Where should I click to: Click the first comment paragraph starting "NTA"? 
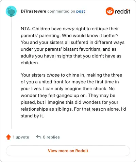pyautogui.click(x=72, y=46)
